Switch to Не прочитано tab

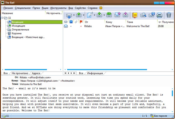pyautogui.click(x=20, y=73)
